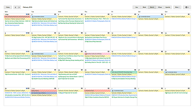Screen dimensions: 195x109
Task: Open the Darkroom Printing event
Action: (65, 58)
